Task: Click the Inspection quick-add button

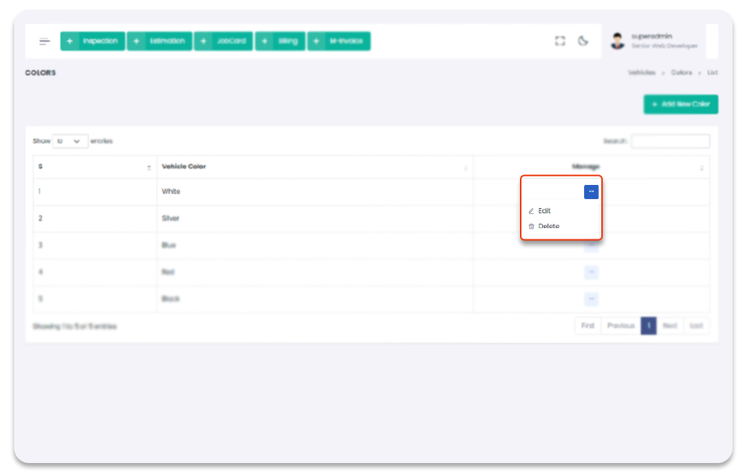Action: (x=93, y=41)
